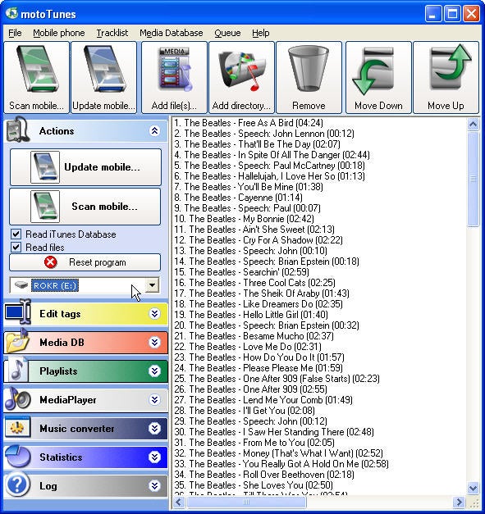Viewport: 485px width, 514px height.
Task: Select track 35 She Loves You
Action: [x=254, y=485]
